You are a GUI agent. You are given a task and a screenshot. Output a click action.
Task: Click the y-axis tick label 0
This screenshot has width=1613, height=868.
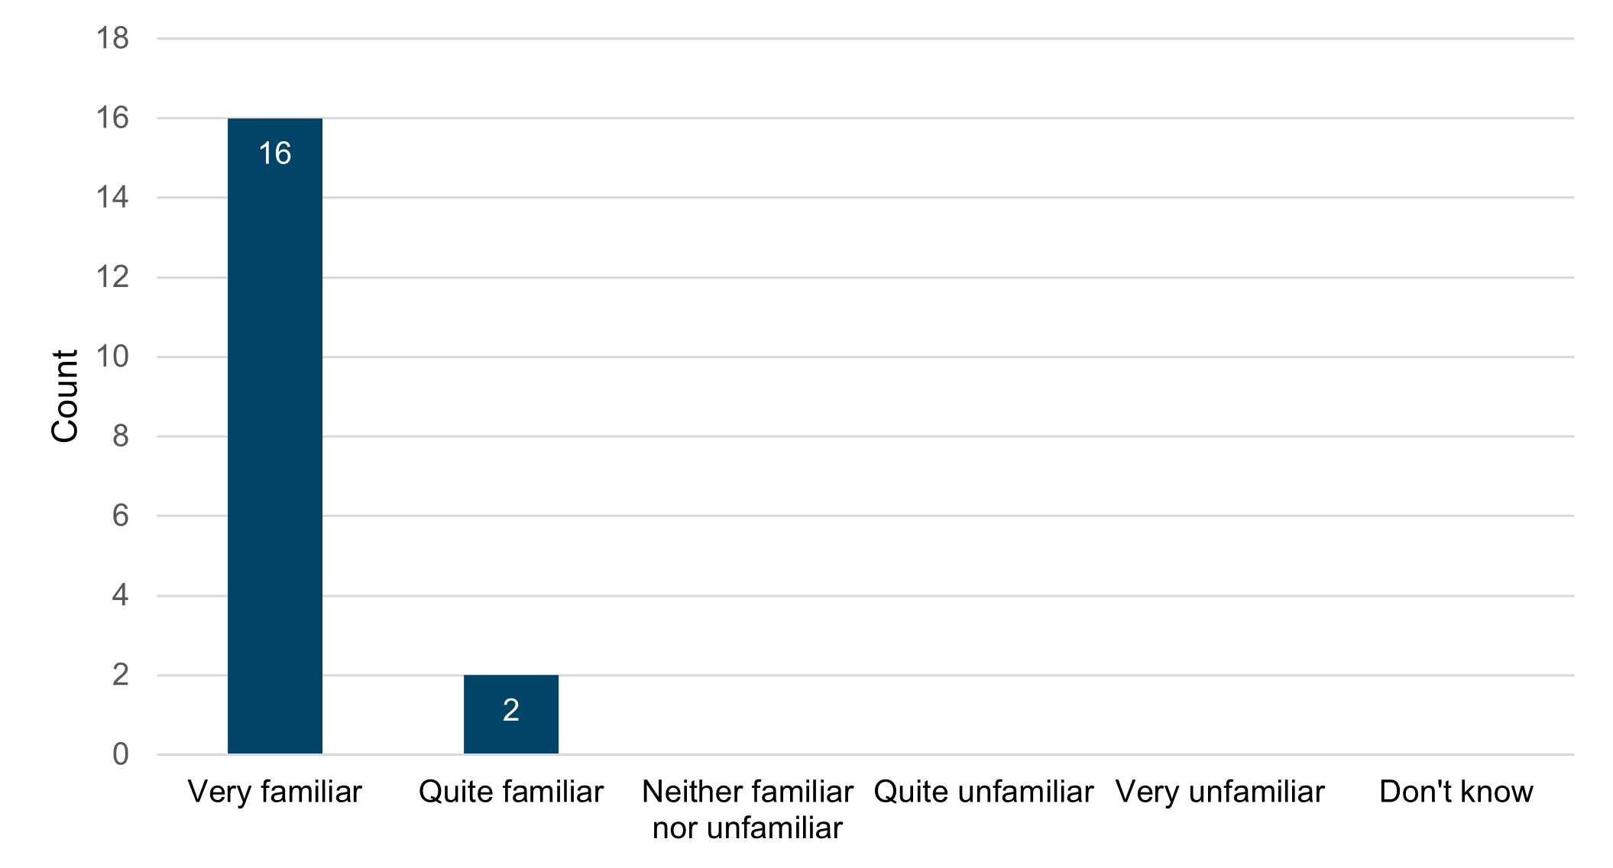tap(120, 754)
